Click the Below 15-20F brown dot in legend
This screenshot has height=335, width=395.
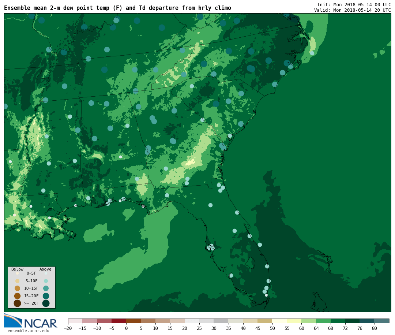pyautogui.click(x=18, y=296)
